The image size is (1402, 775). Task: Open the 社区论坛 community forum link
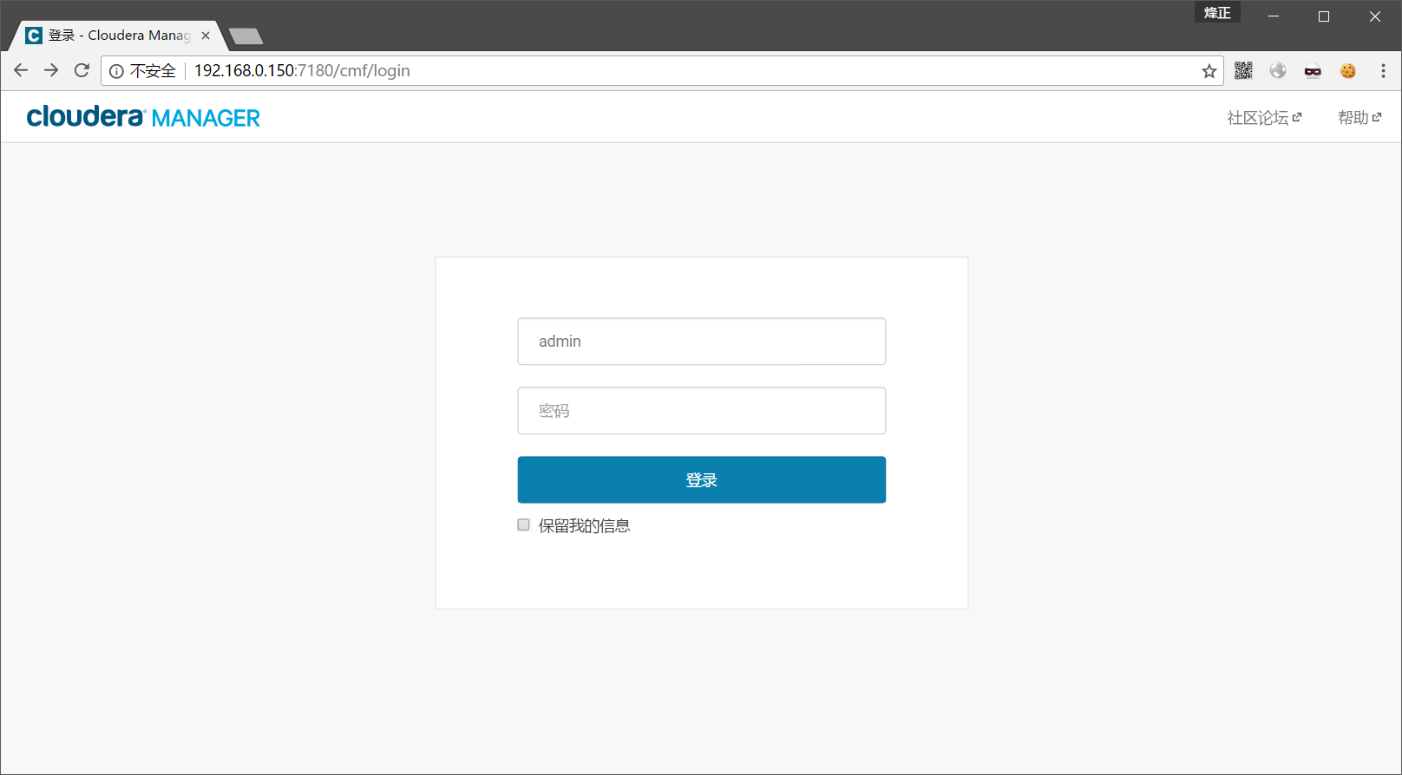tap(1264, 118)
